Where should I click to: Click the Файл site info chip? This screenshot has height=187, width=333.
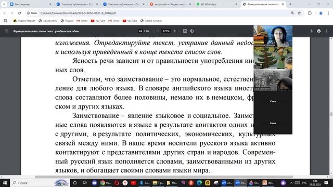point(32,13)
